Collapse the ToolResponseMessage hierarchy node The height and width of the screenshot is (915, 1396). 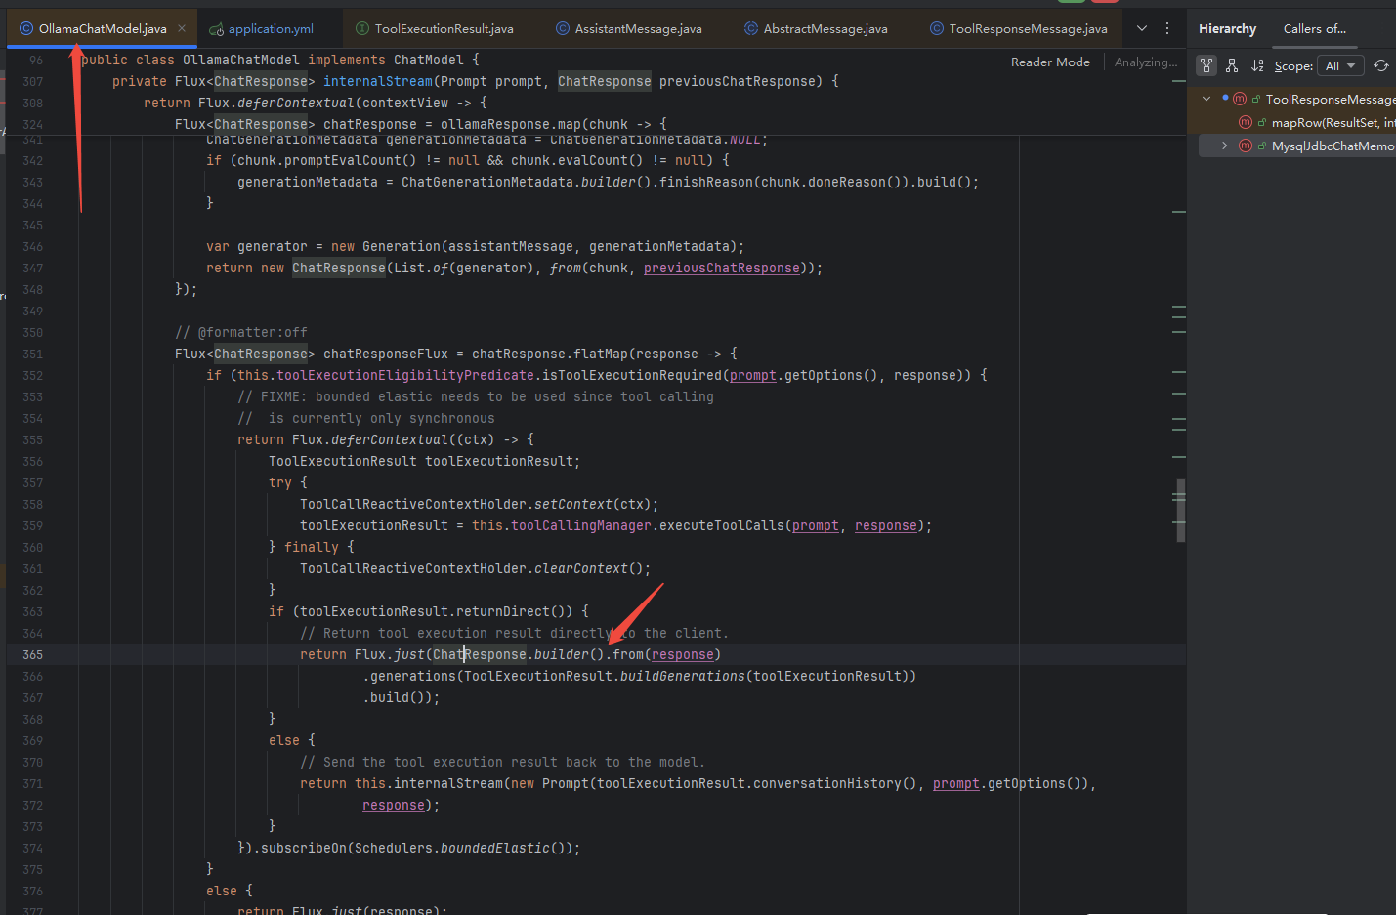pyautogui.click(x=1206, y=99)
